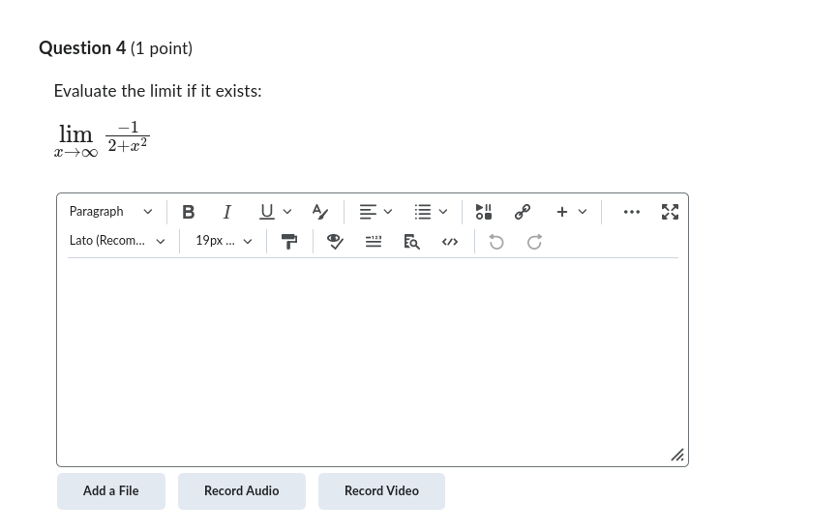The height and width of the screenshot is (532, 840).
Task: Open the word count tool
Action: tap(374, 242)
